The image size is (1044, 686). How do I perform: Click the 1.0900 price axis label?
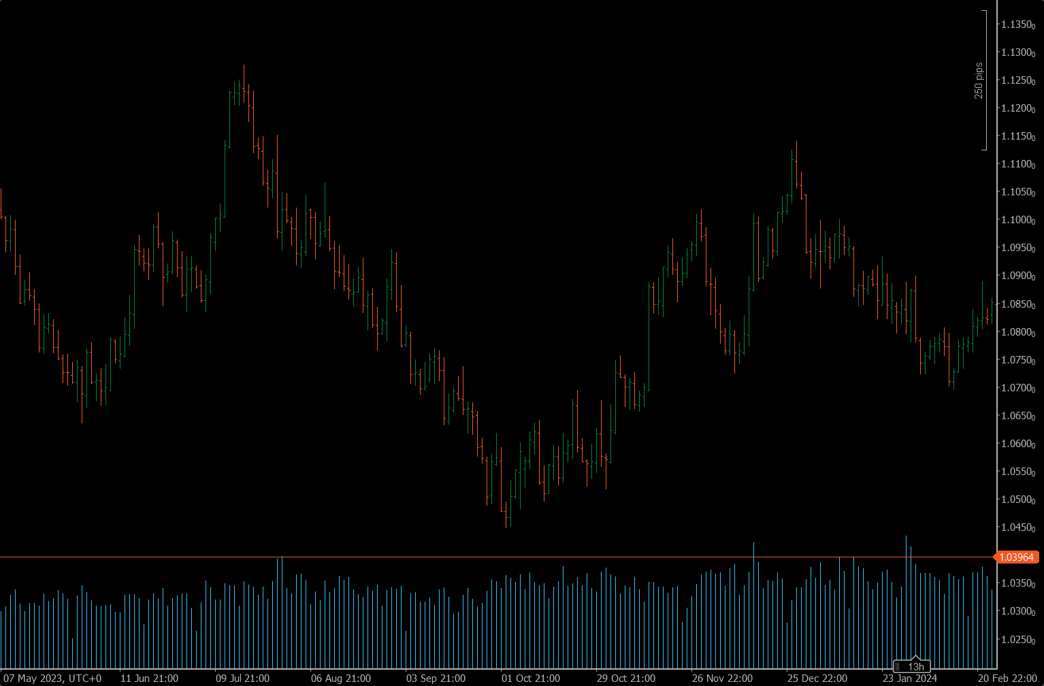1017,276
